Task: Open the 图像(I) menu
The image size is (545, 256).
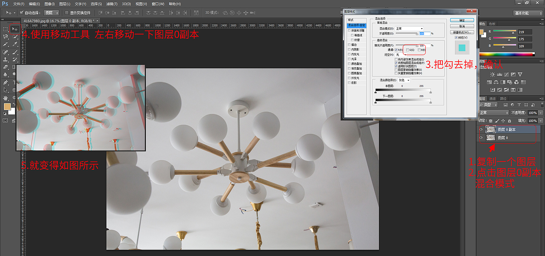Action: (x=49, y=4)
